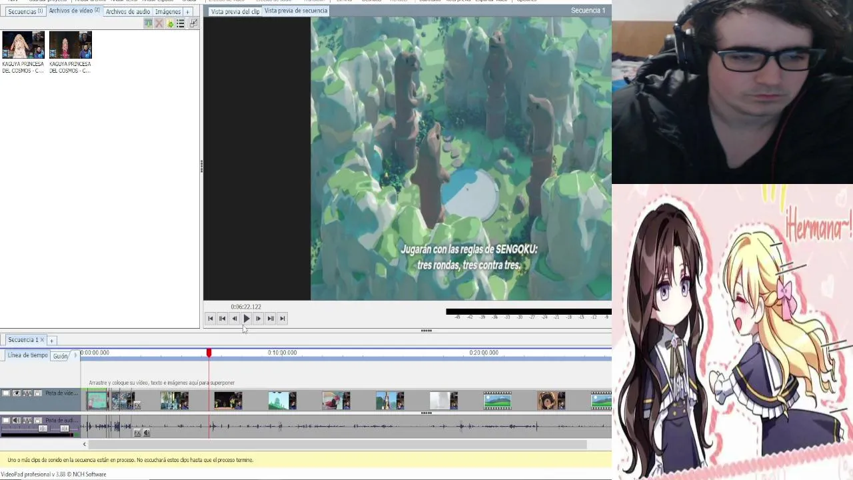Switch to Línea de tiempo view

(27, 355)
